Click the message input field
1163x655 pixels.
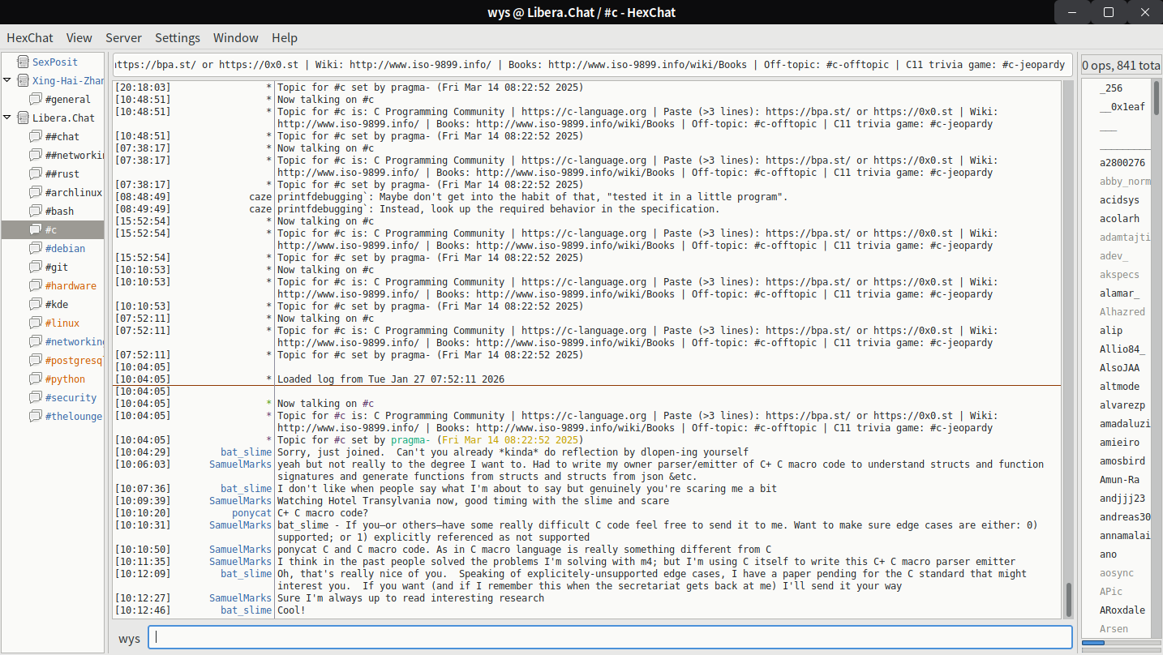click(x=610, y=637)
